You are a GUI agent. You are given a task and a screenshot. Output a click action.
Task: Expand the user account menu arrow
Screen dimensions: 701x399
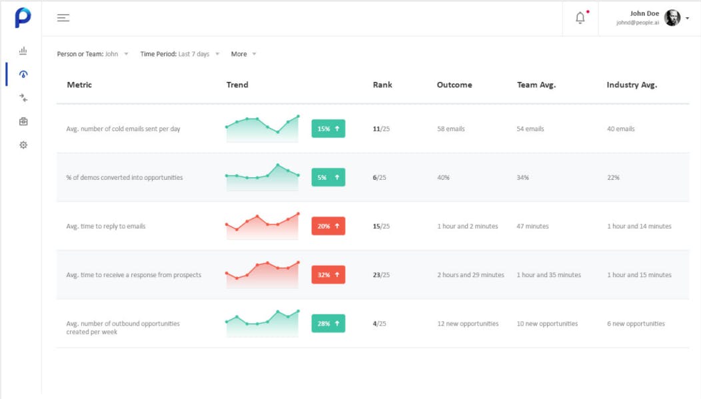pos(687,19)
